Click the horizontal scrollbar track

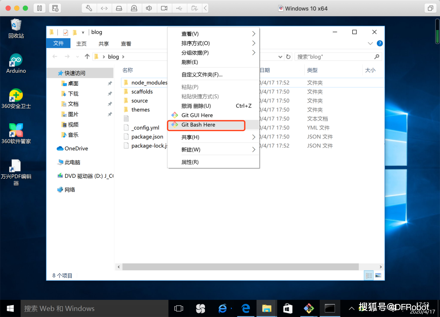[240, 267]
